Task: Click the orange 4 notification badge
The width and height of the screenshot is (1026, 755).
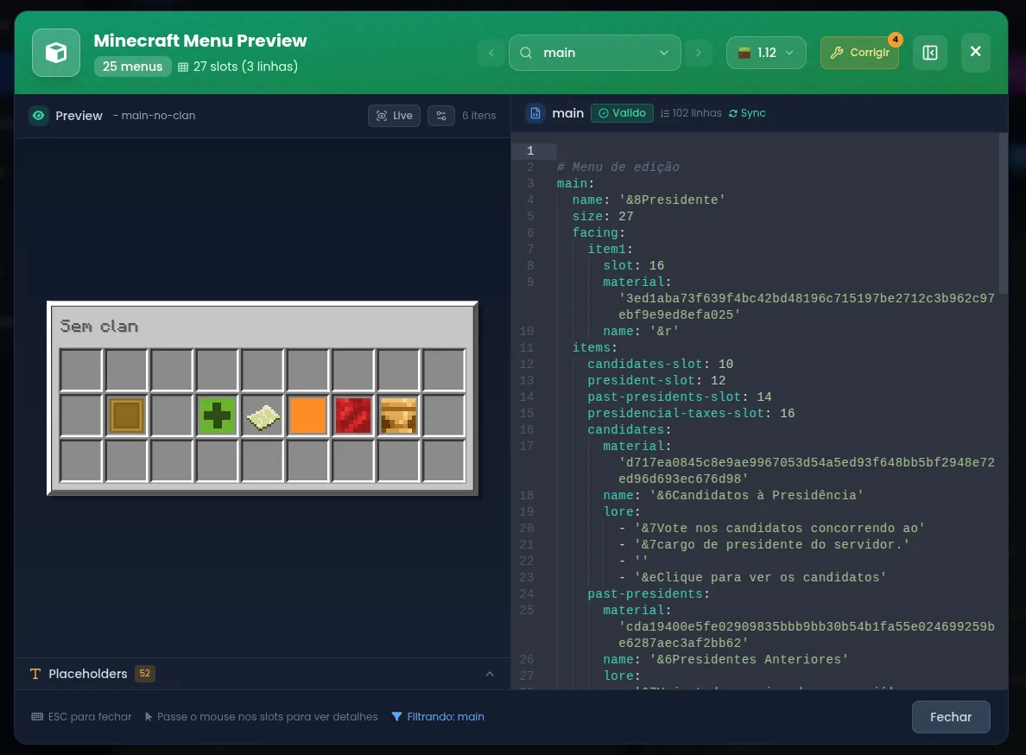Action: pyautogui.click(x=895, y=39)
